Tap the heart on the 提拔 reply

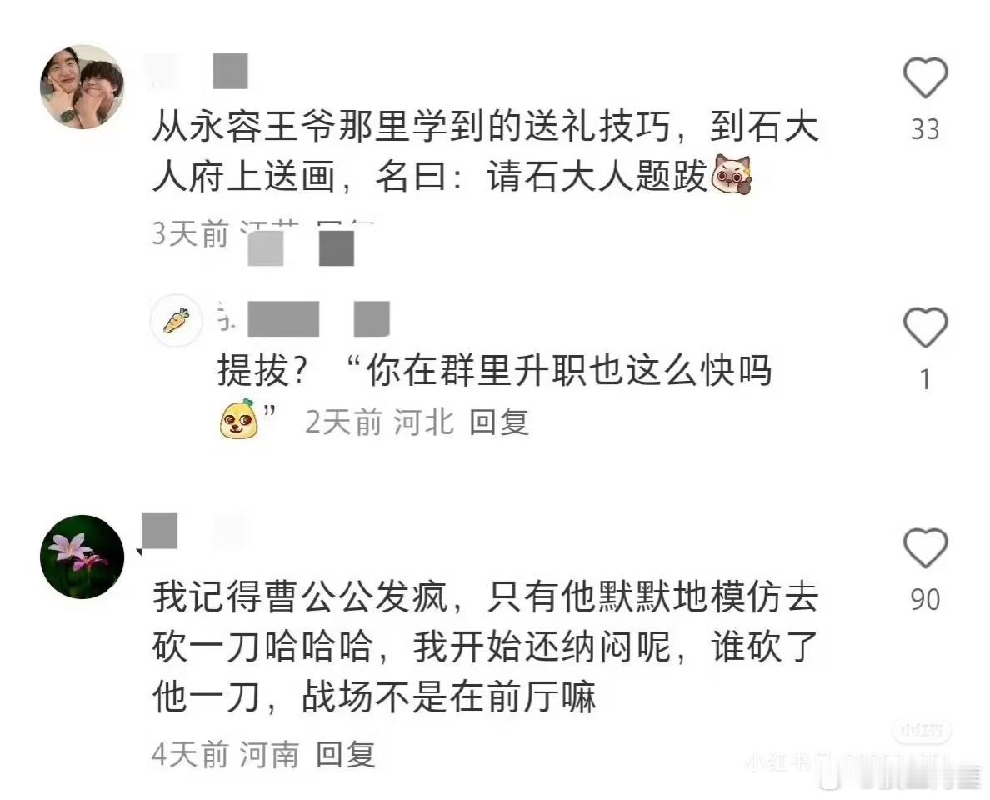click(x=925, y=327)
